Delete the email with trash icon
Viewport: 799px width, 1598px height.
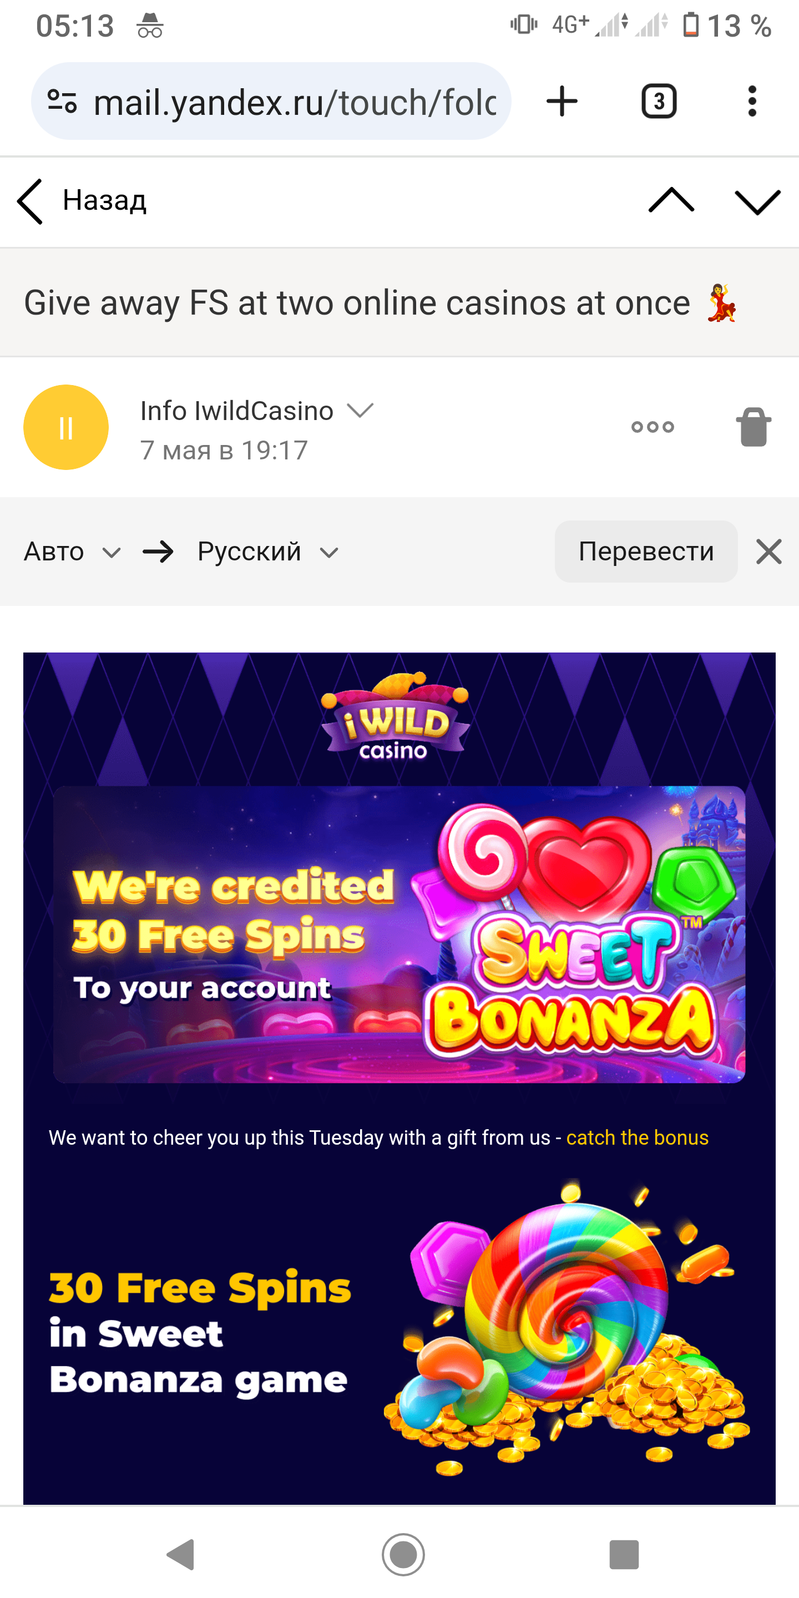754,427
